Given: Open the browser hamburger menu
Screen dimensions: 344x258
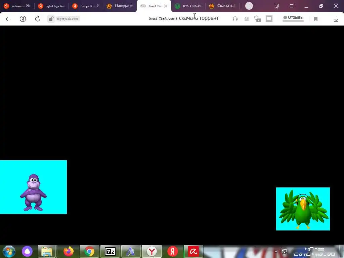Looking at the screenshot, I should point(292,6).
